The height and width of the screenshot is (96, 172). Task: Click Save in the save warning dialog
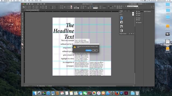[95, 50]
